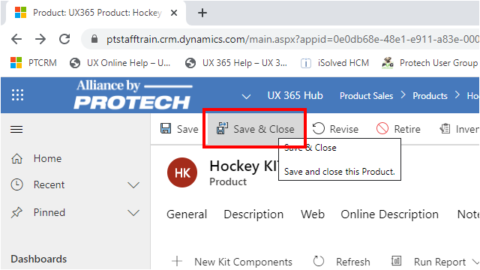This screenshot has width=480, height=270.
Task: Click the browser reload page icon
Action: [x=64, y=39]
